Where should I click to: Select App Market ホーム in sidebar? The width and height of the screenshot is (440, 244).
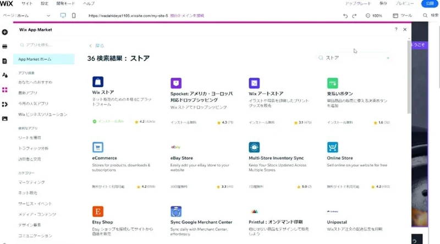[x=44, y=59]
